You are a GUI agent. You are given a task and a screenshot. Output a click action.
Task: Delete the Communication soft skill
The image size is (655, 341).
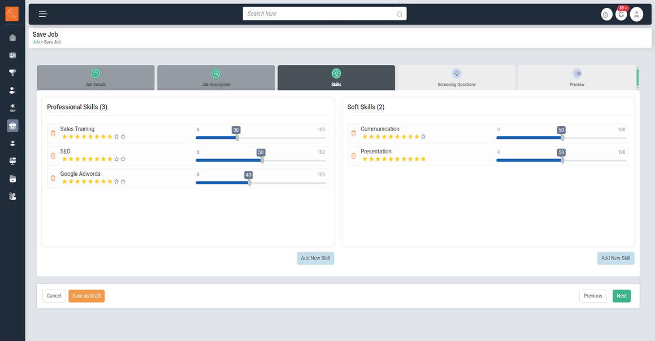tap(354, 133)
